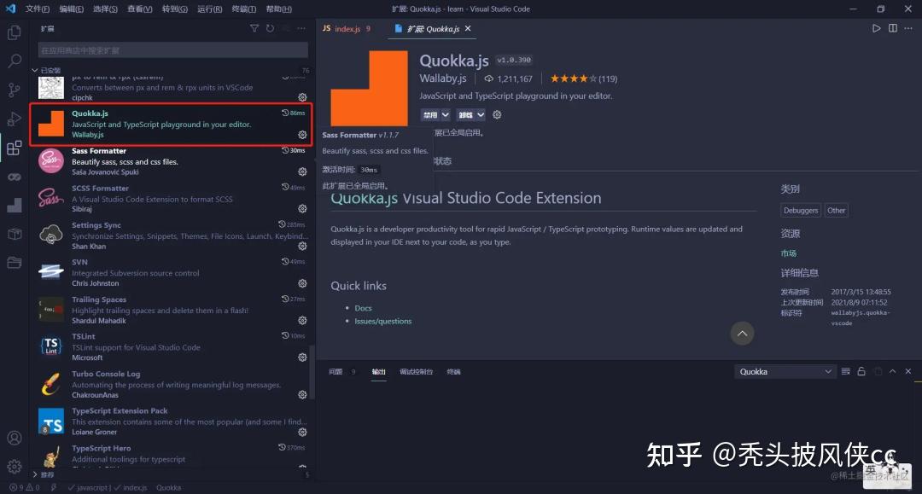Maximize the bottom panel size
Image resolution: width=922 pixels, height=494 pixels.
tap(893, 371)
